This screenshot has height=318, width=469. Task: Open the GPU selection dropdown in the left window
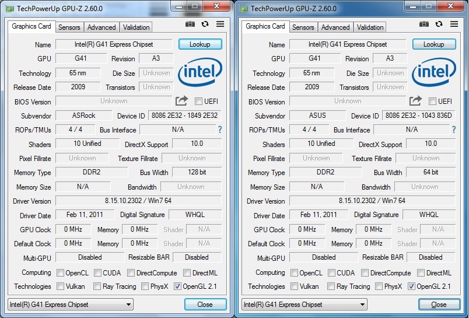tap(71, 305)
